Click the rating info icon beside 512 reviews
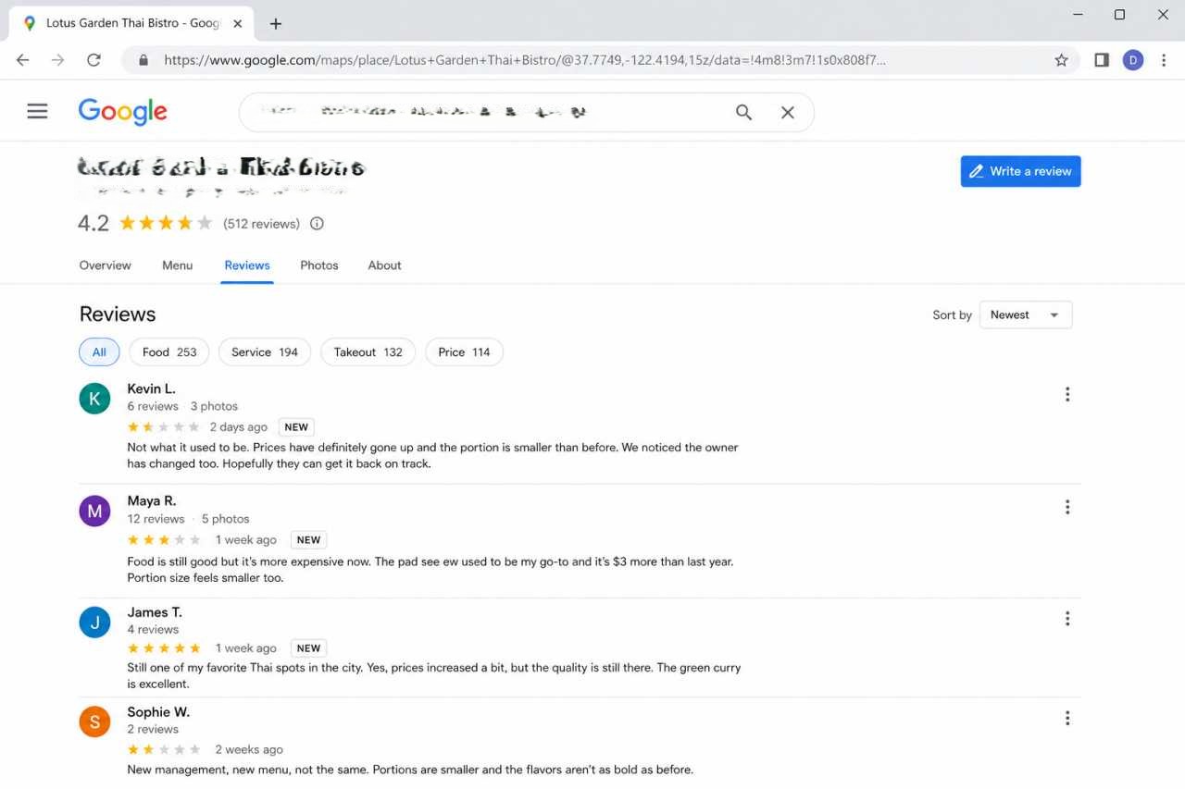 pyautogui.click(x=317, y=223)
